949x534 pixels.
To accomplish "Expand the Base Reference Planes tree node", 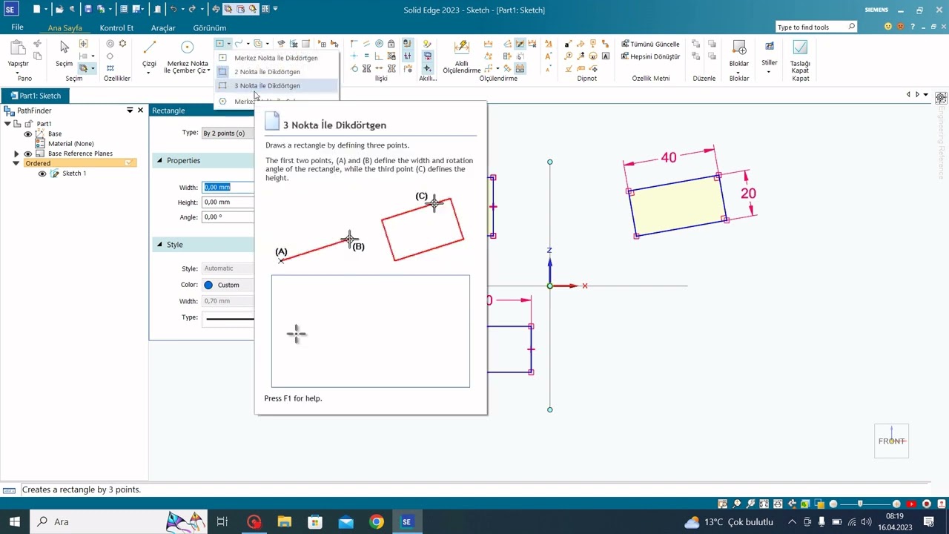I will pos(16,154).
